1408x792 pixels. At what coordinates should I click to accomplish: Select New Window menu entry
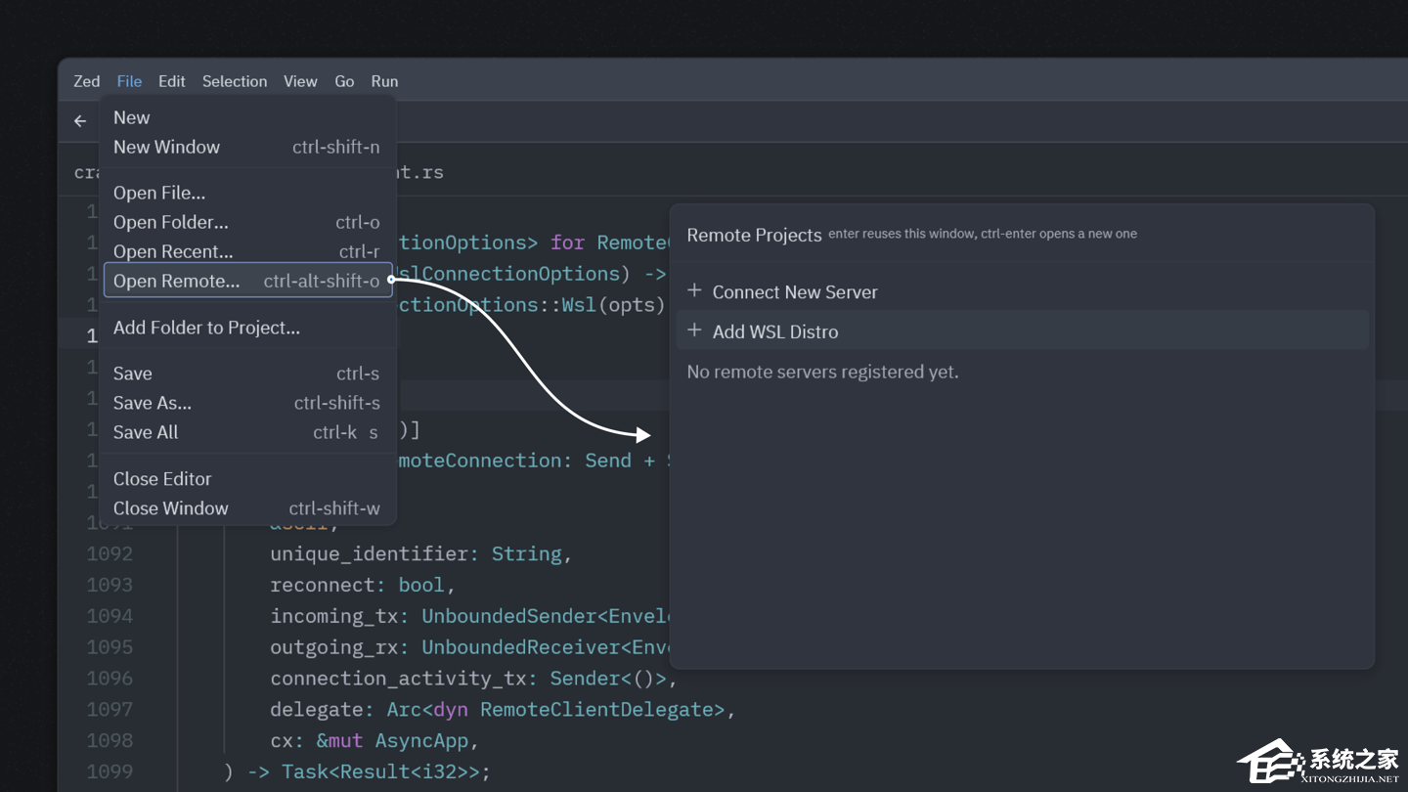166,147
